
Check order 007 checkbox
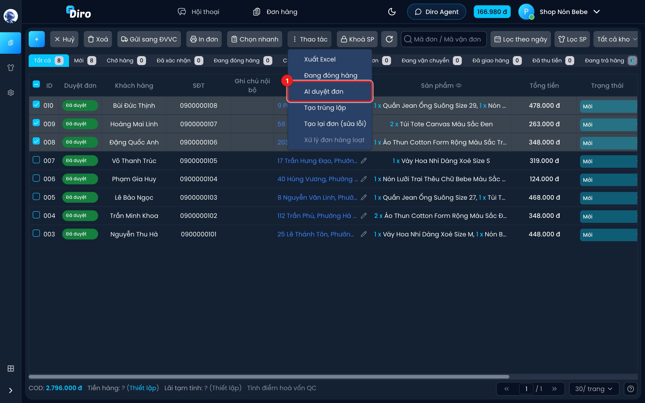coord(36,160)
